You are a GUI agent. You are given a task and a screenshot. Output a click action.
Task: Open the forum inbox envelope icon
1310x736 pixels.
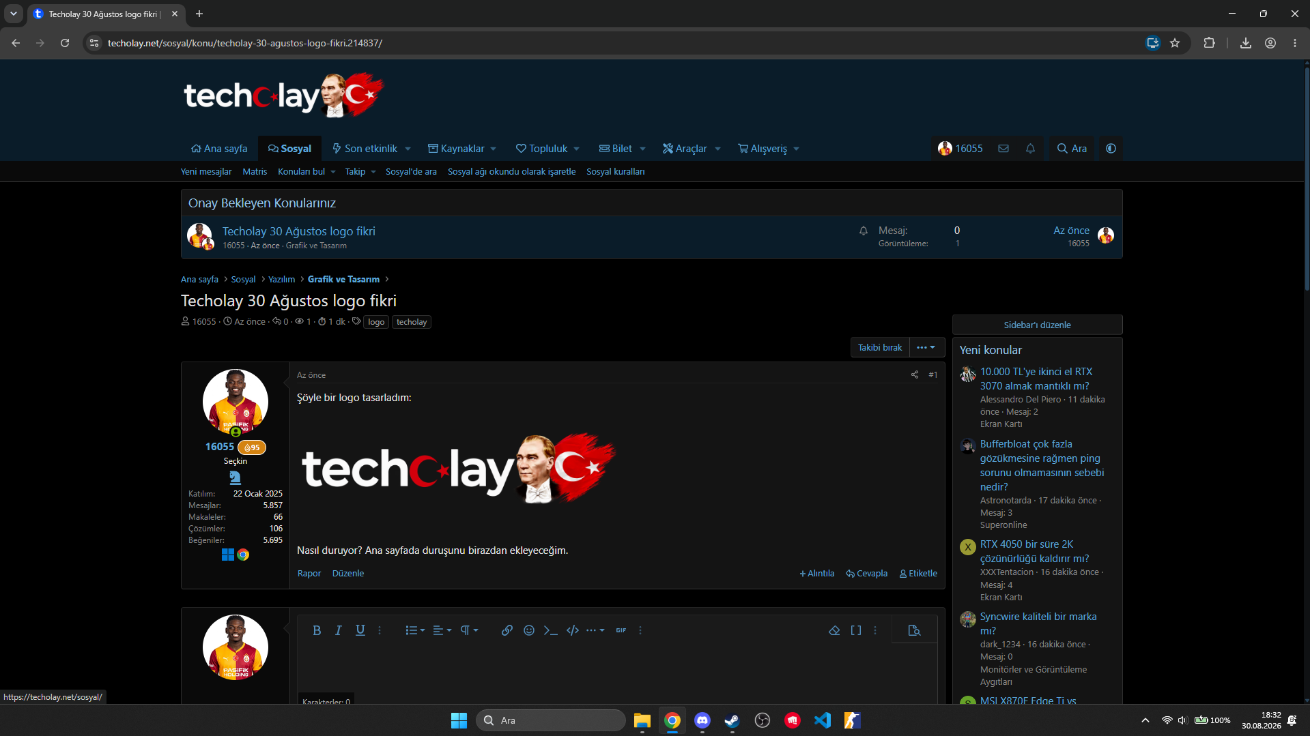[x=1003, y=149]
